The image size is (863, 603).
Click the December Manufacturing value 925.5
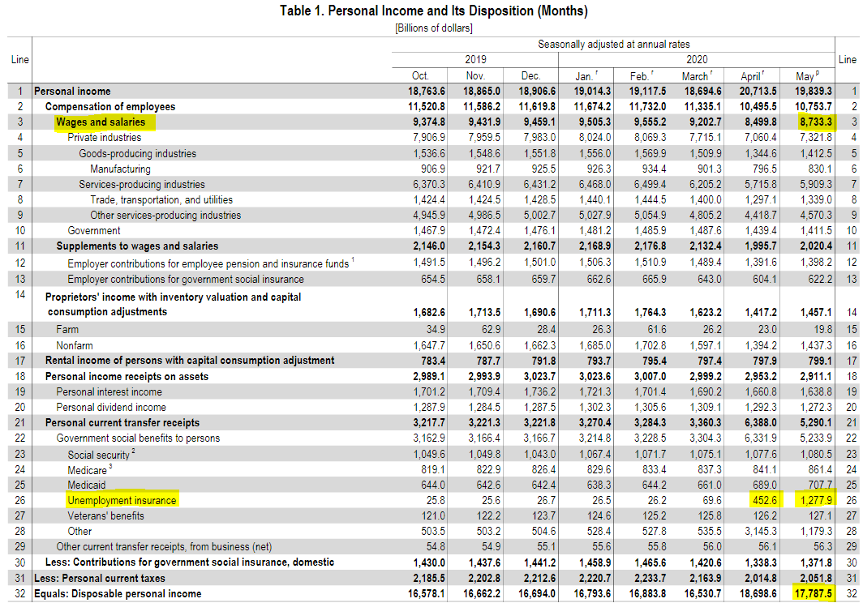[x=543, y=169]
